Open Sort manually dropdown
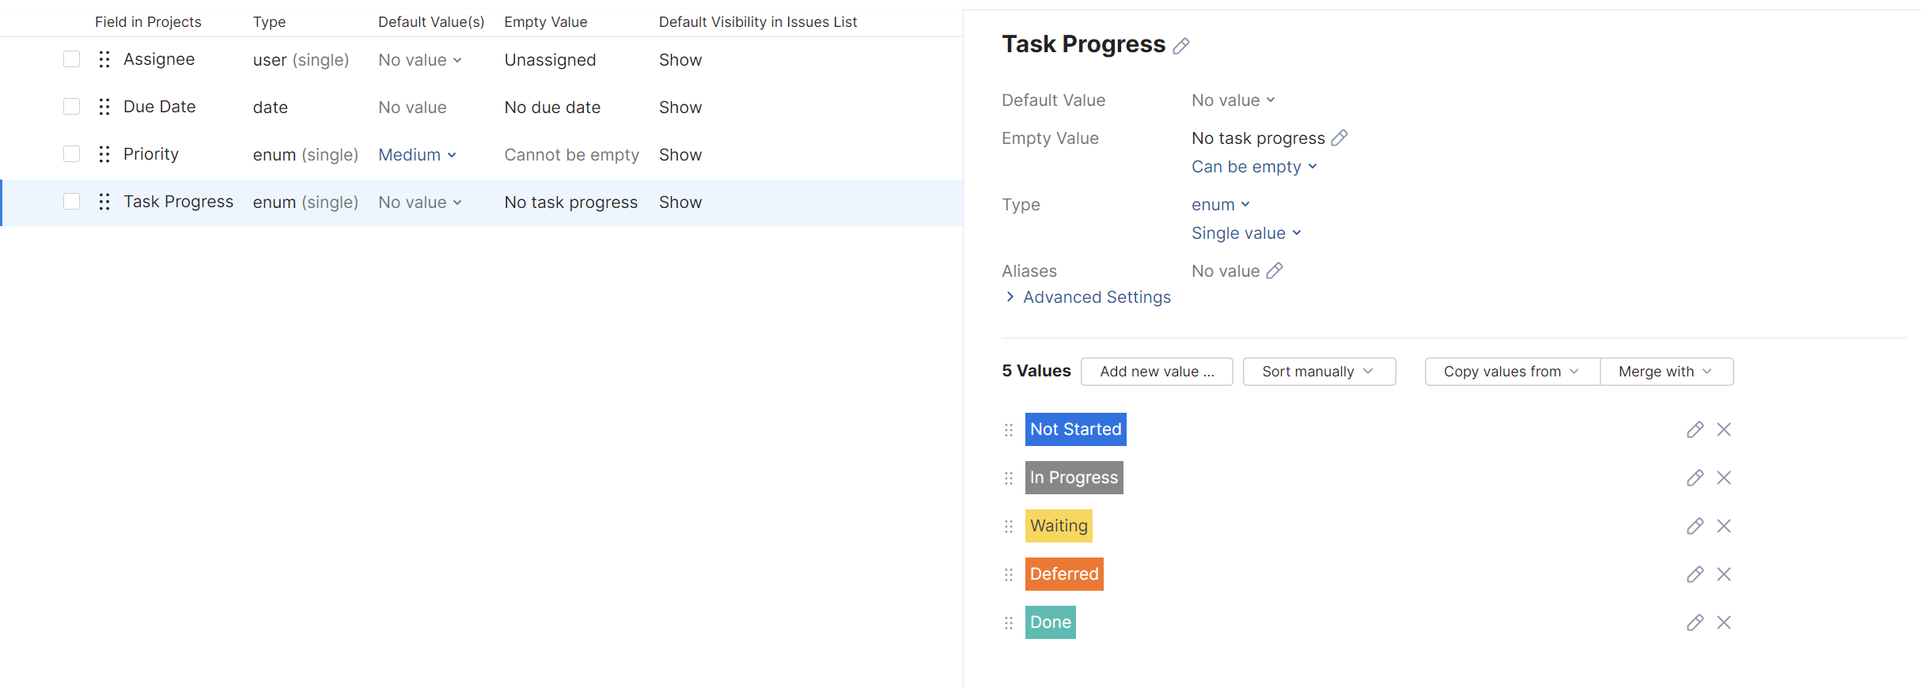 coord(1318,372)
